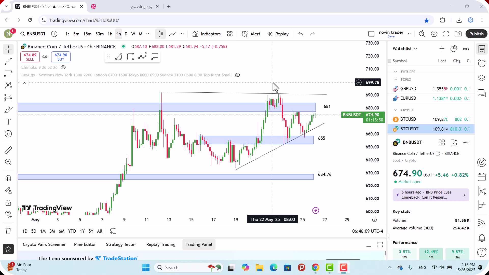Image resolution: width=489 pixels, height=275 pixels.
Task: Start bar Replay mode
Action: [x=278, y=34]
